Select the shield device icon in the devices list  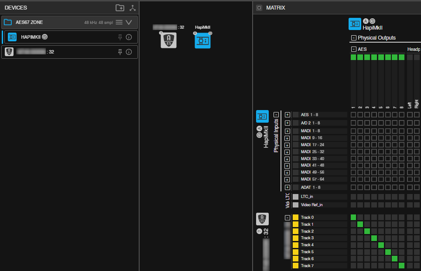[x=9, y=52]
